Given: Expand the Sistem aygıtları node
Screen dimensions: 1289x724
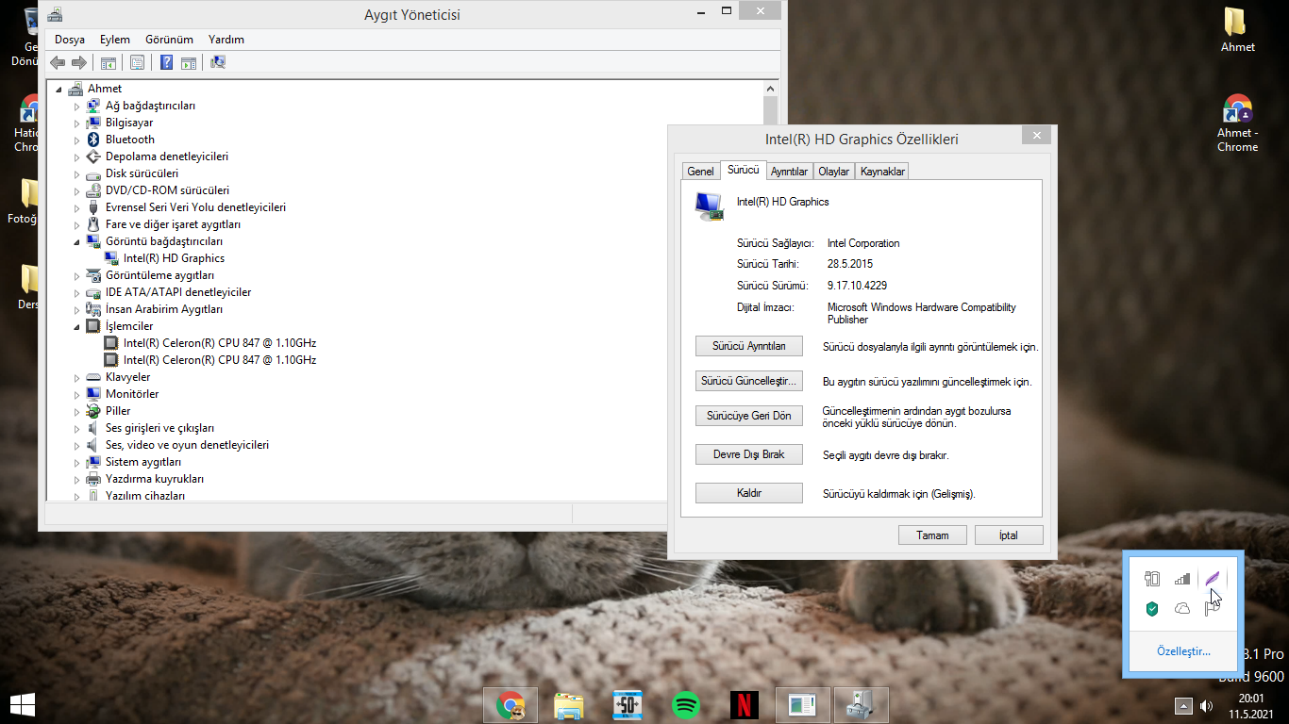Looking at the screenshot, I should [77, 463].
